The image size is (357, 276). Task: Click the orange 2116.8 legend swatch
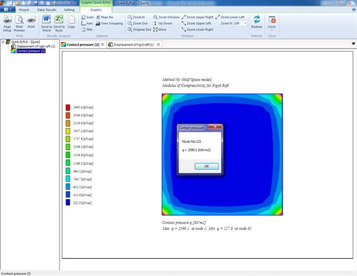68,123
